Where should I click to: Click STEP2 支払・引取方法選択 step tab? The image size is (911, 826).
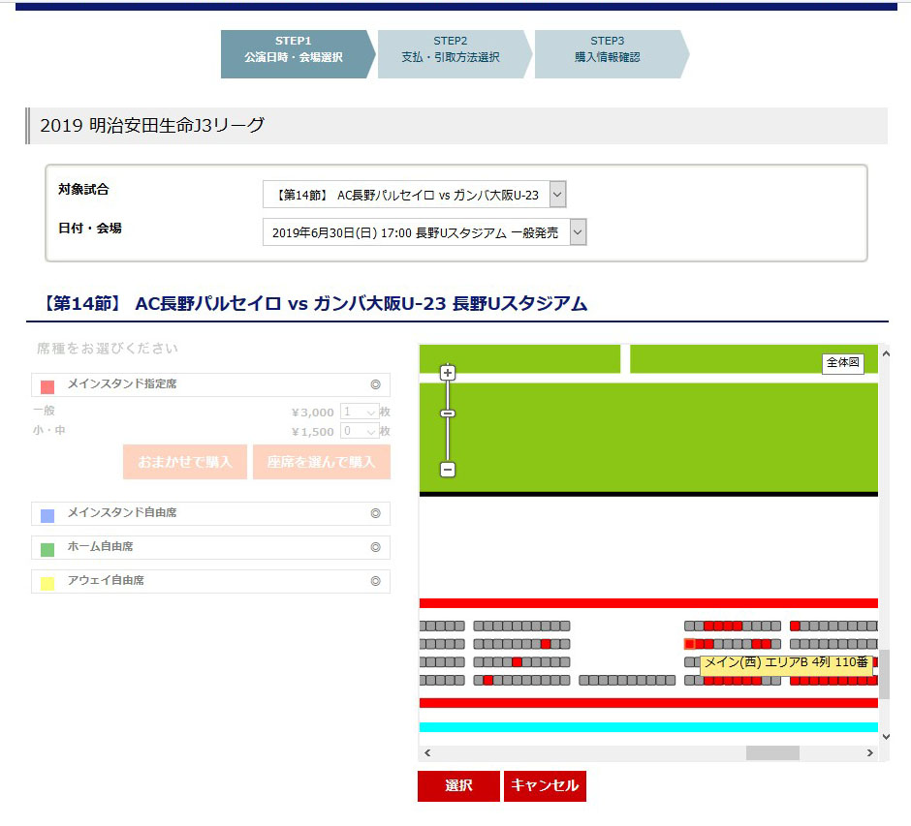(x=455, y=54)
